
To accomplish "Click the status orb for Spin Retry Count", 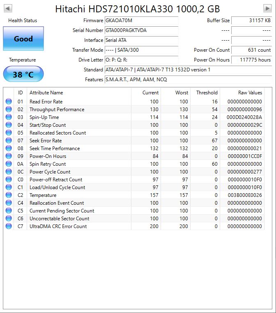I will [x=9, y=164].
